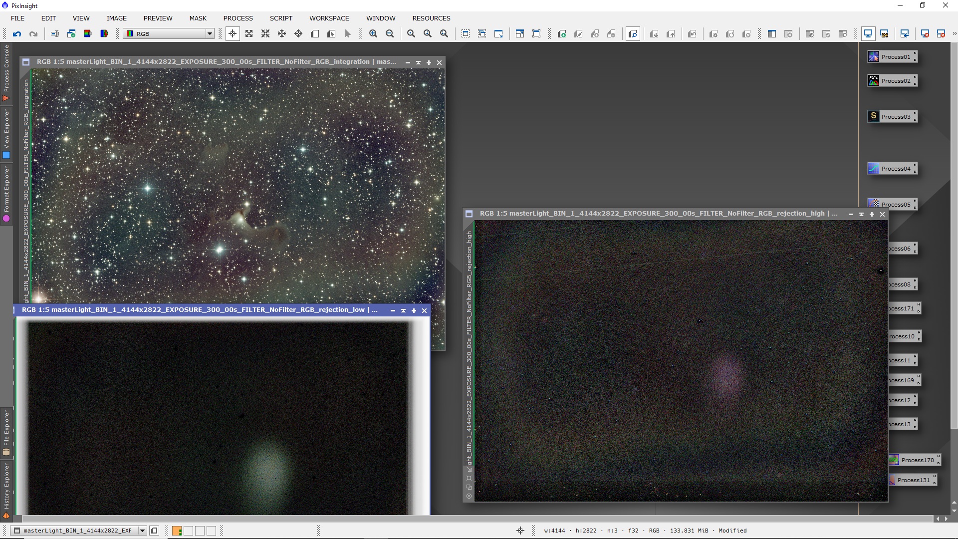Image resolution: width=958 pixels, height=539 pixels.
Task: Undo the last action with the undo arrow
Action: [x=17, y=34]
